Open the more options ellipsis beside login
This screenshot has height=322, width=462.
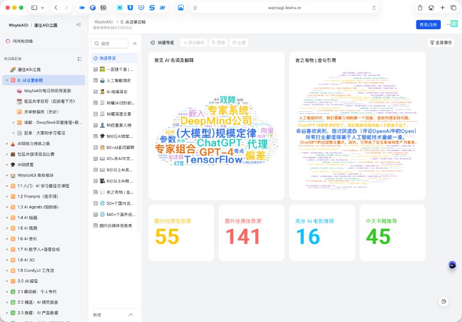[448, 25]
